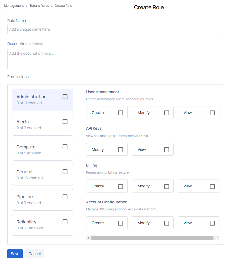Check the Reliability category checkbox
Viewport: 243px width, 264px height.
pyautogui.click(x=65, y=222)
